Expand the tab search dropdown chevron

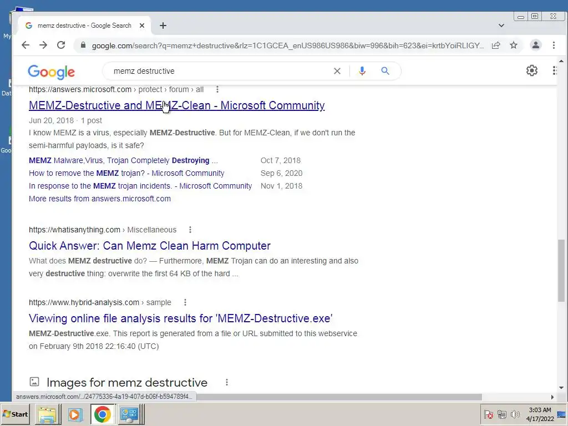tap(501, 26)
